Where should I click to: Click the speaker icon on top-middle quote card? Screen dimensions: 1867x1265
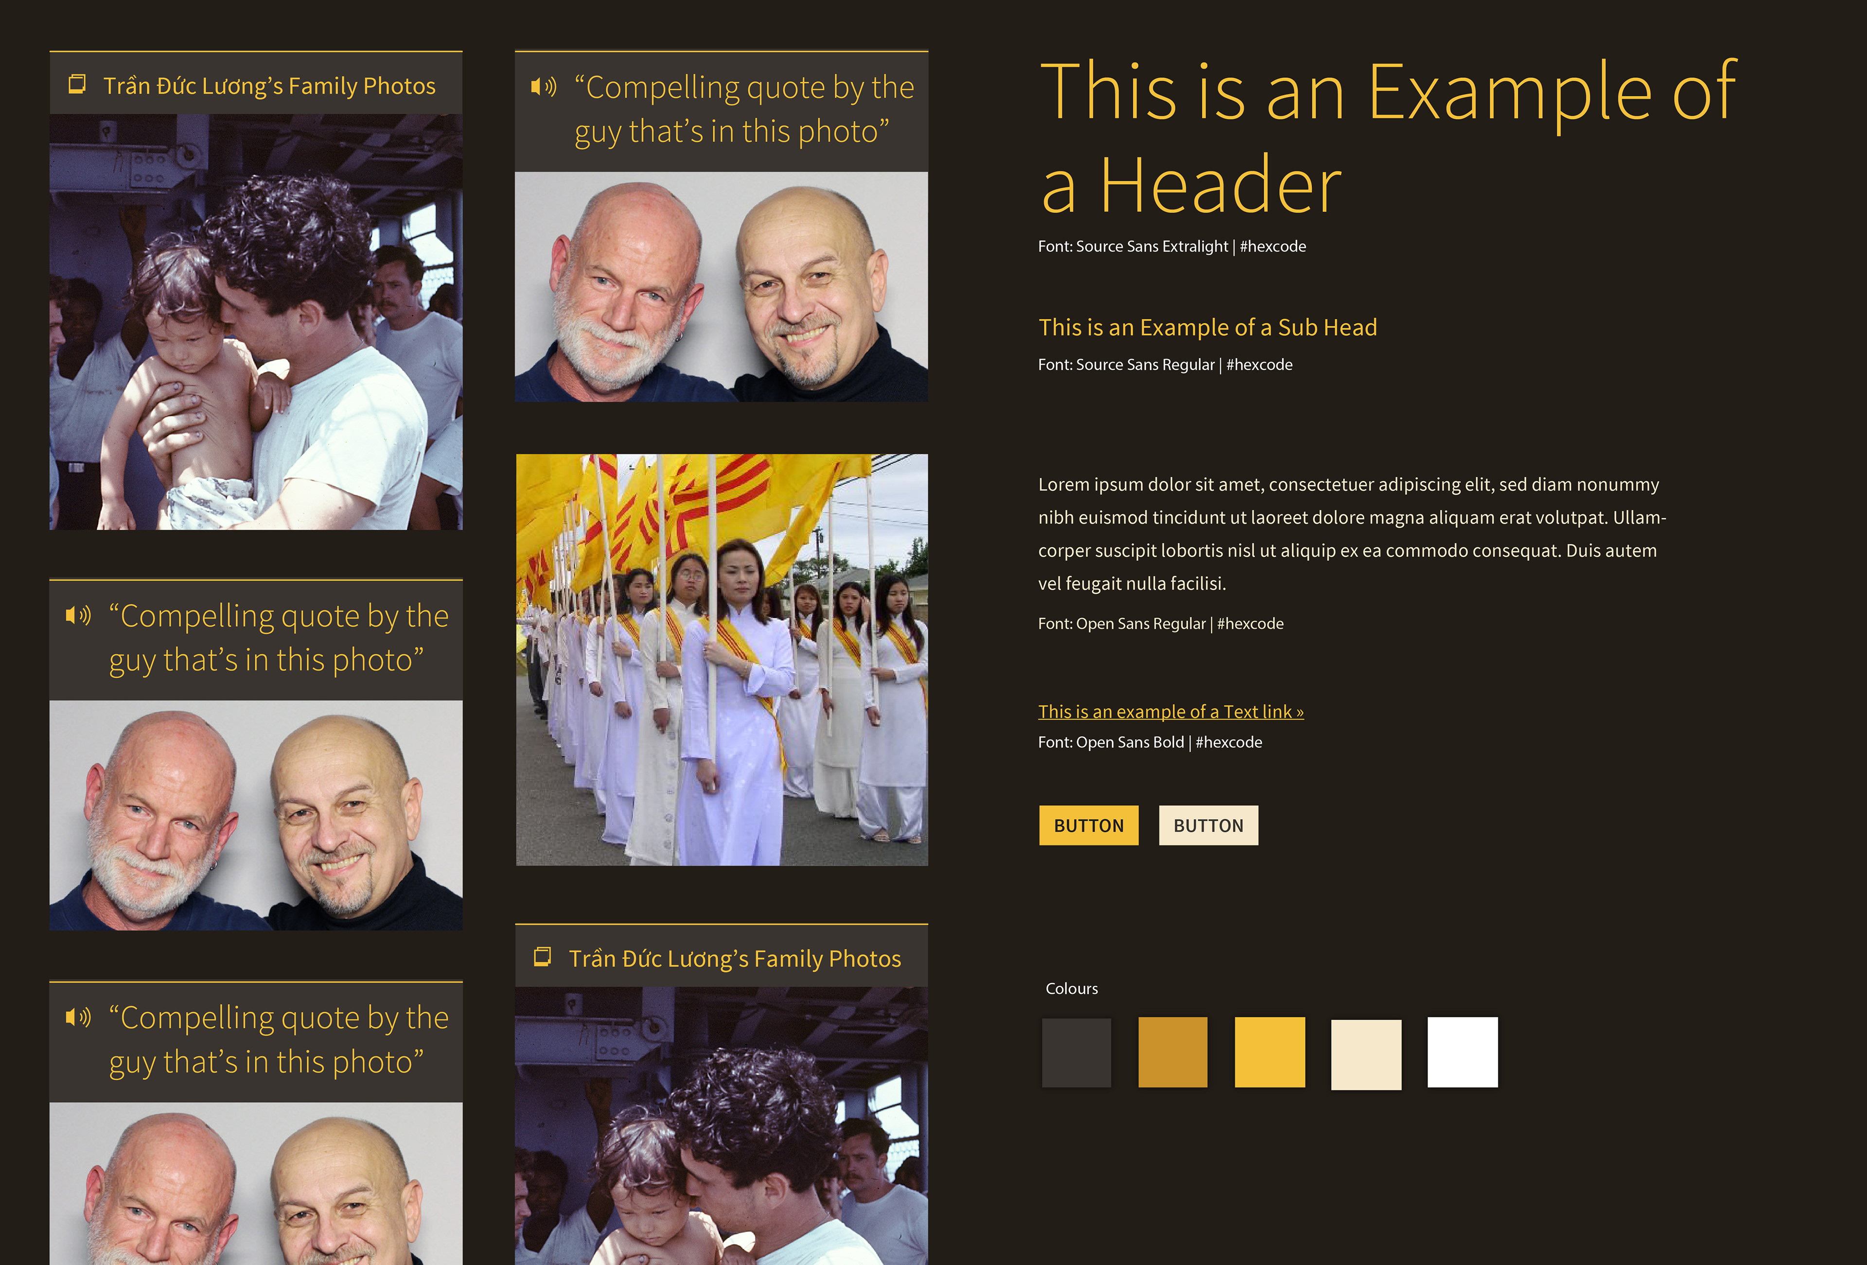543,87
